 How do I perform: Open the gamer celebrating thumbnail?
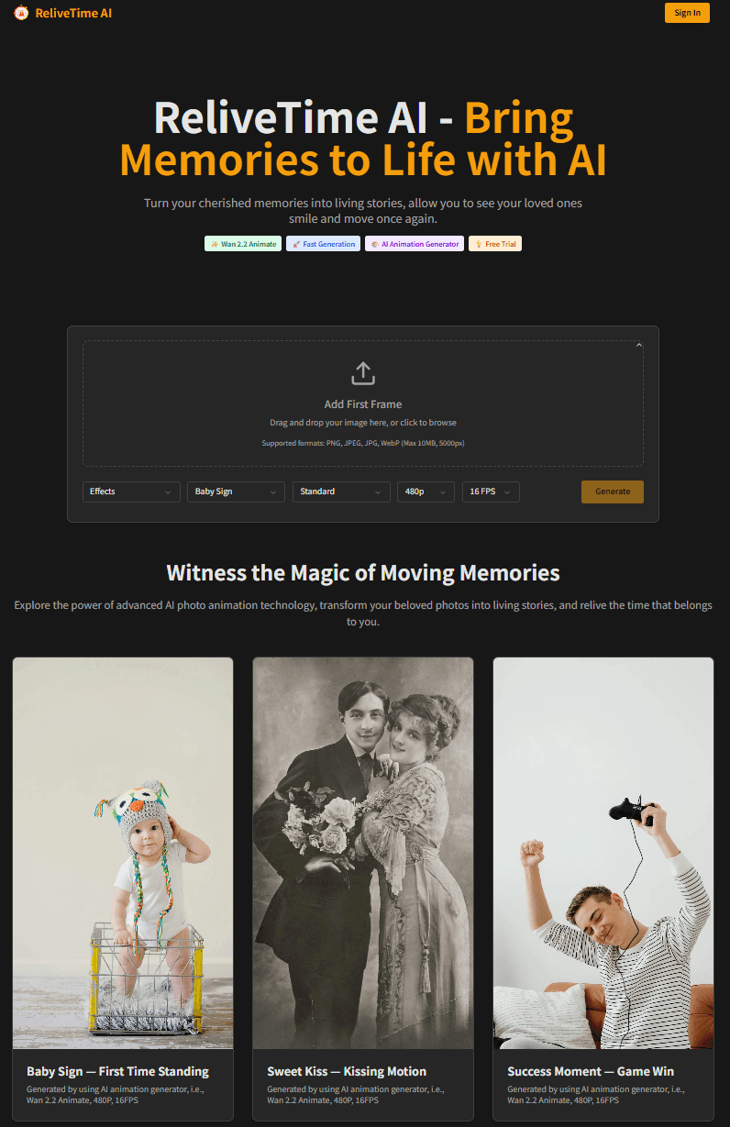(603, 853)
